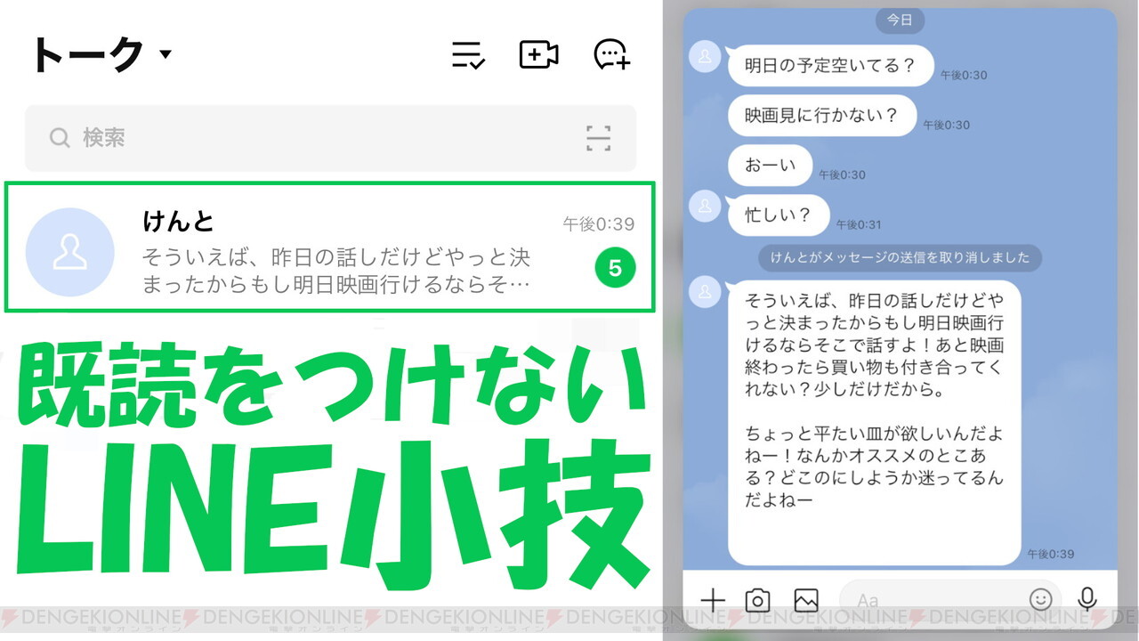This screenshot has height=641, width=1139.
Task: Click the 検索 search field
Action: pyautogui.click(x=330, y=138)
